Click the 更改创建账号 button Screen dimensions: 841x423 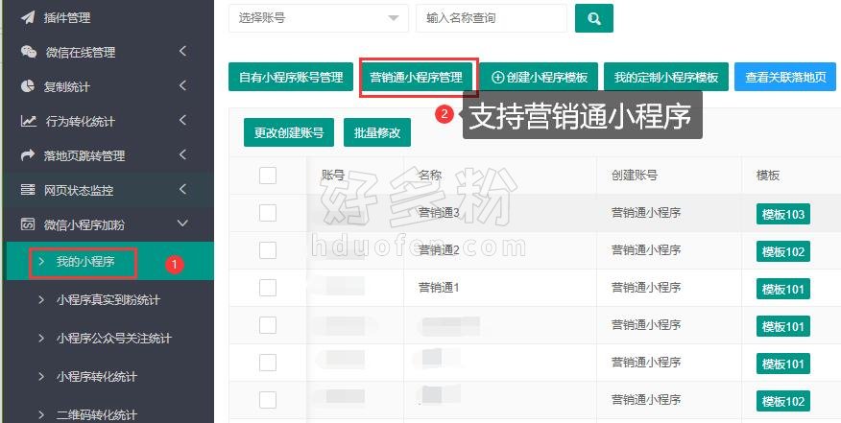[x=289, y=132]
